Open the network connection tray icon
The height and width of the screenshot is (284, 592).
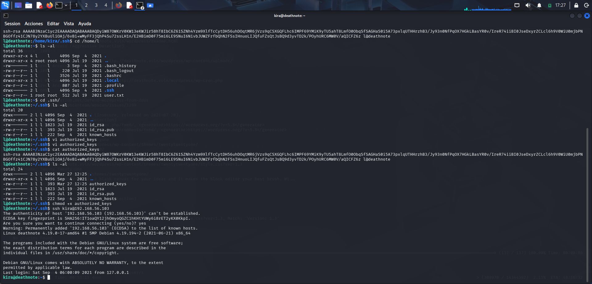(x=517, y=5)
